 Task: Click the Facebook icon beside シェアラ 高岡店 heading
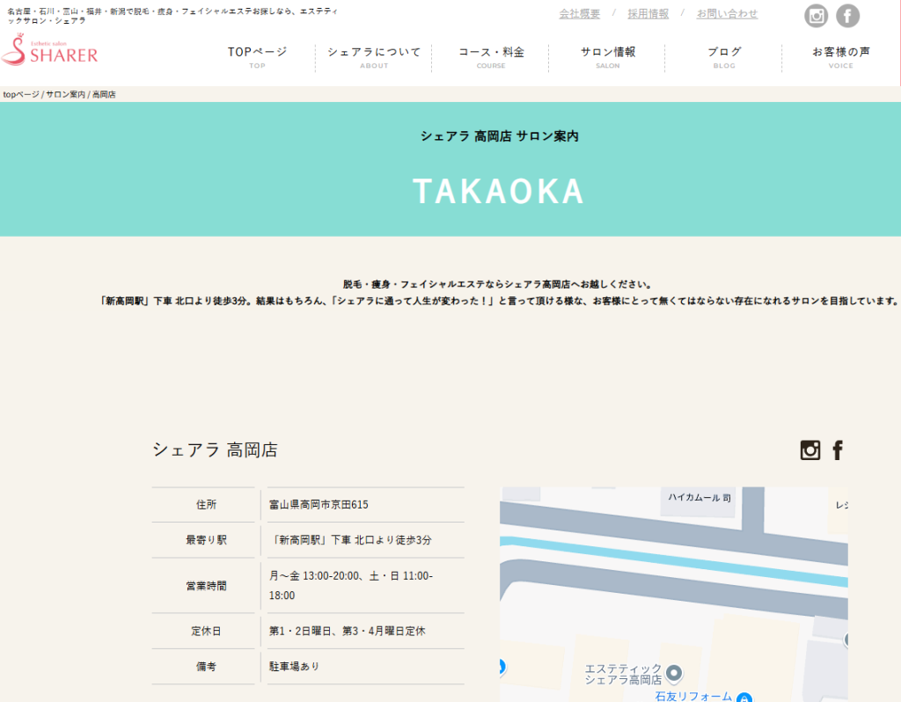pyautogui.click(x=838, y=450)
